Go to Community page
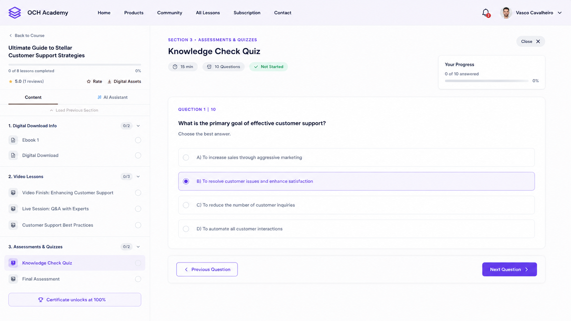 170,13
